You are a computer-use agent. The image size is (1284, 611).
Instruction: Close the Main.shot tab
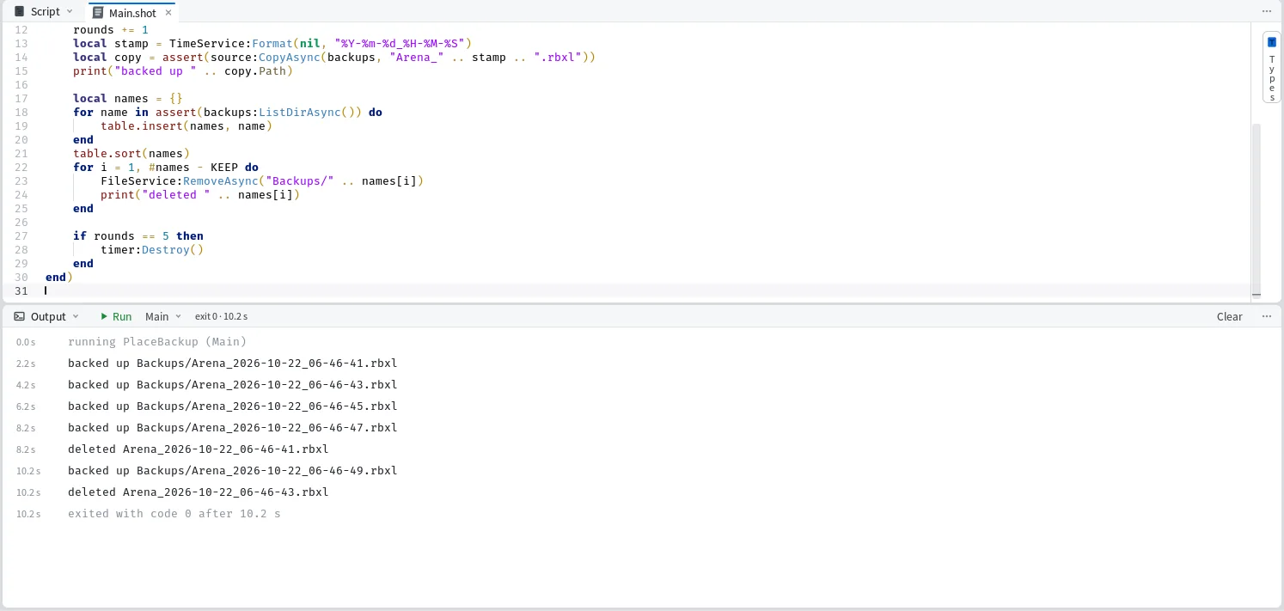point(168,13)
